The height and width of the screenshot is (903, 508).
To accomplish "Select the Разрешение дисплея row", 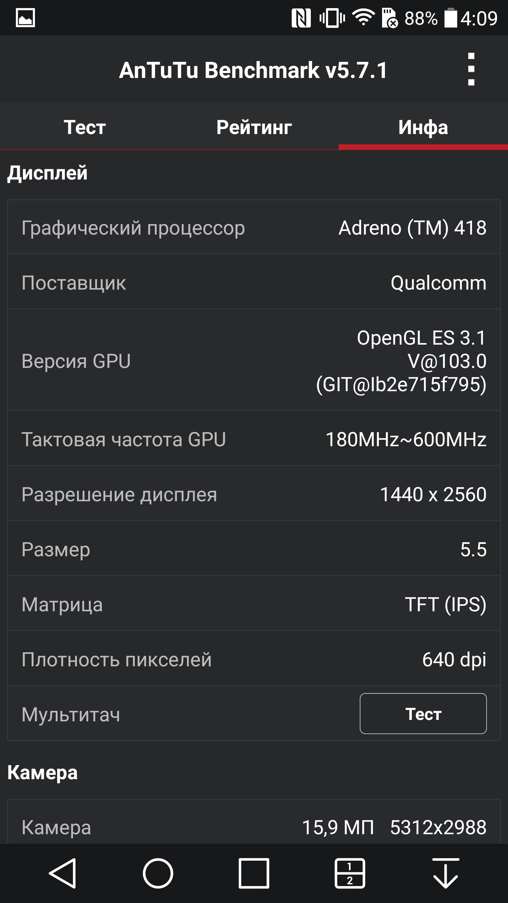I will click(254, 494).
